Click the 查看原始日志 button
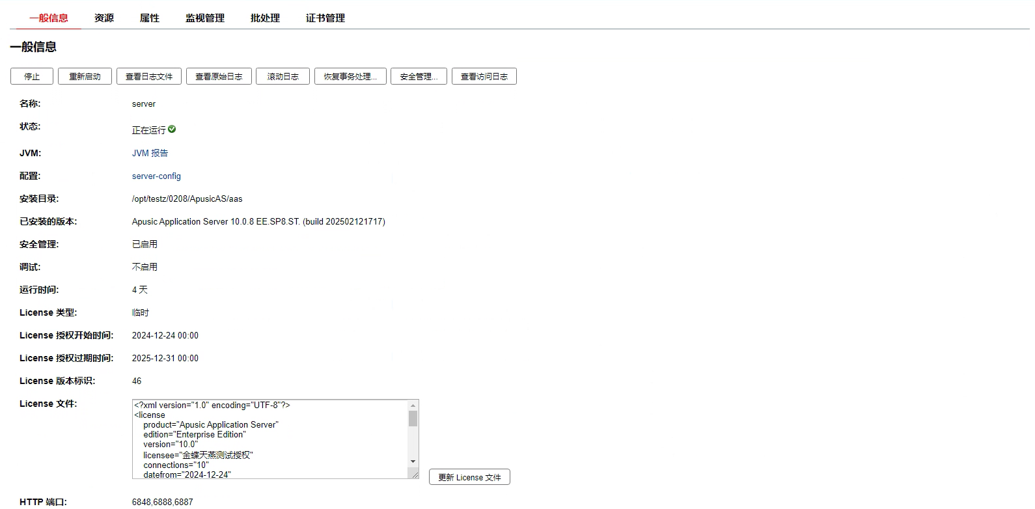The width and height of the screenshot is (1035, 509). pos(219,76)
